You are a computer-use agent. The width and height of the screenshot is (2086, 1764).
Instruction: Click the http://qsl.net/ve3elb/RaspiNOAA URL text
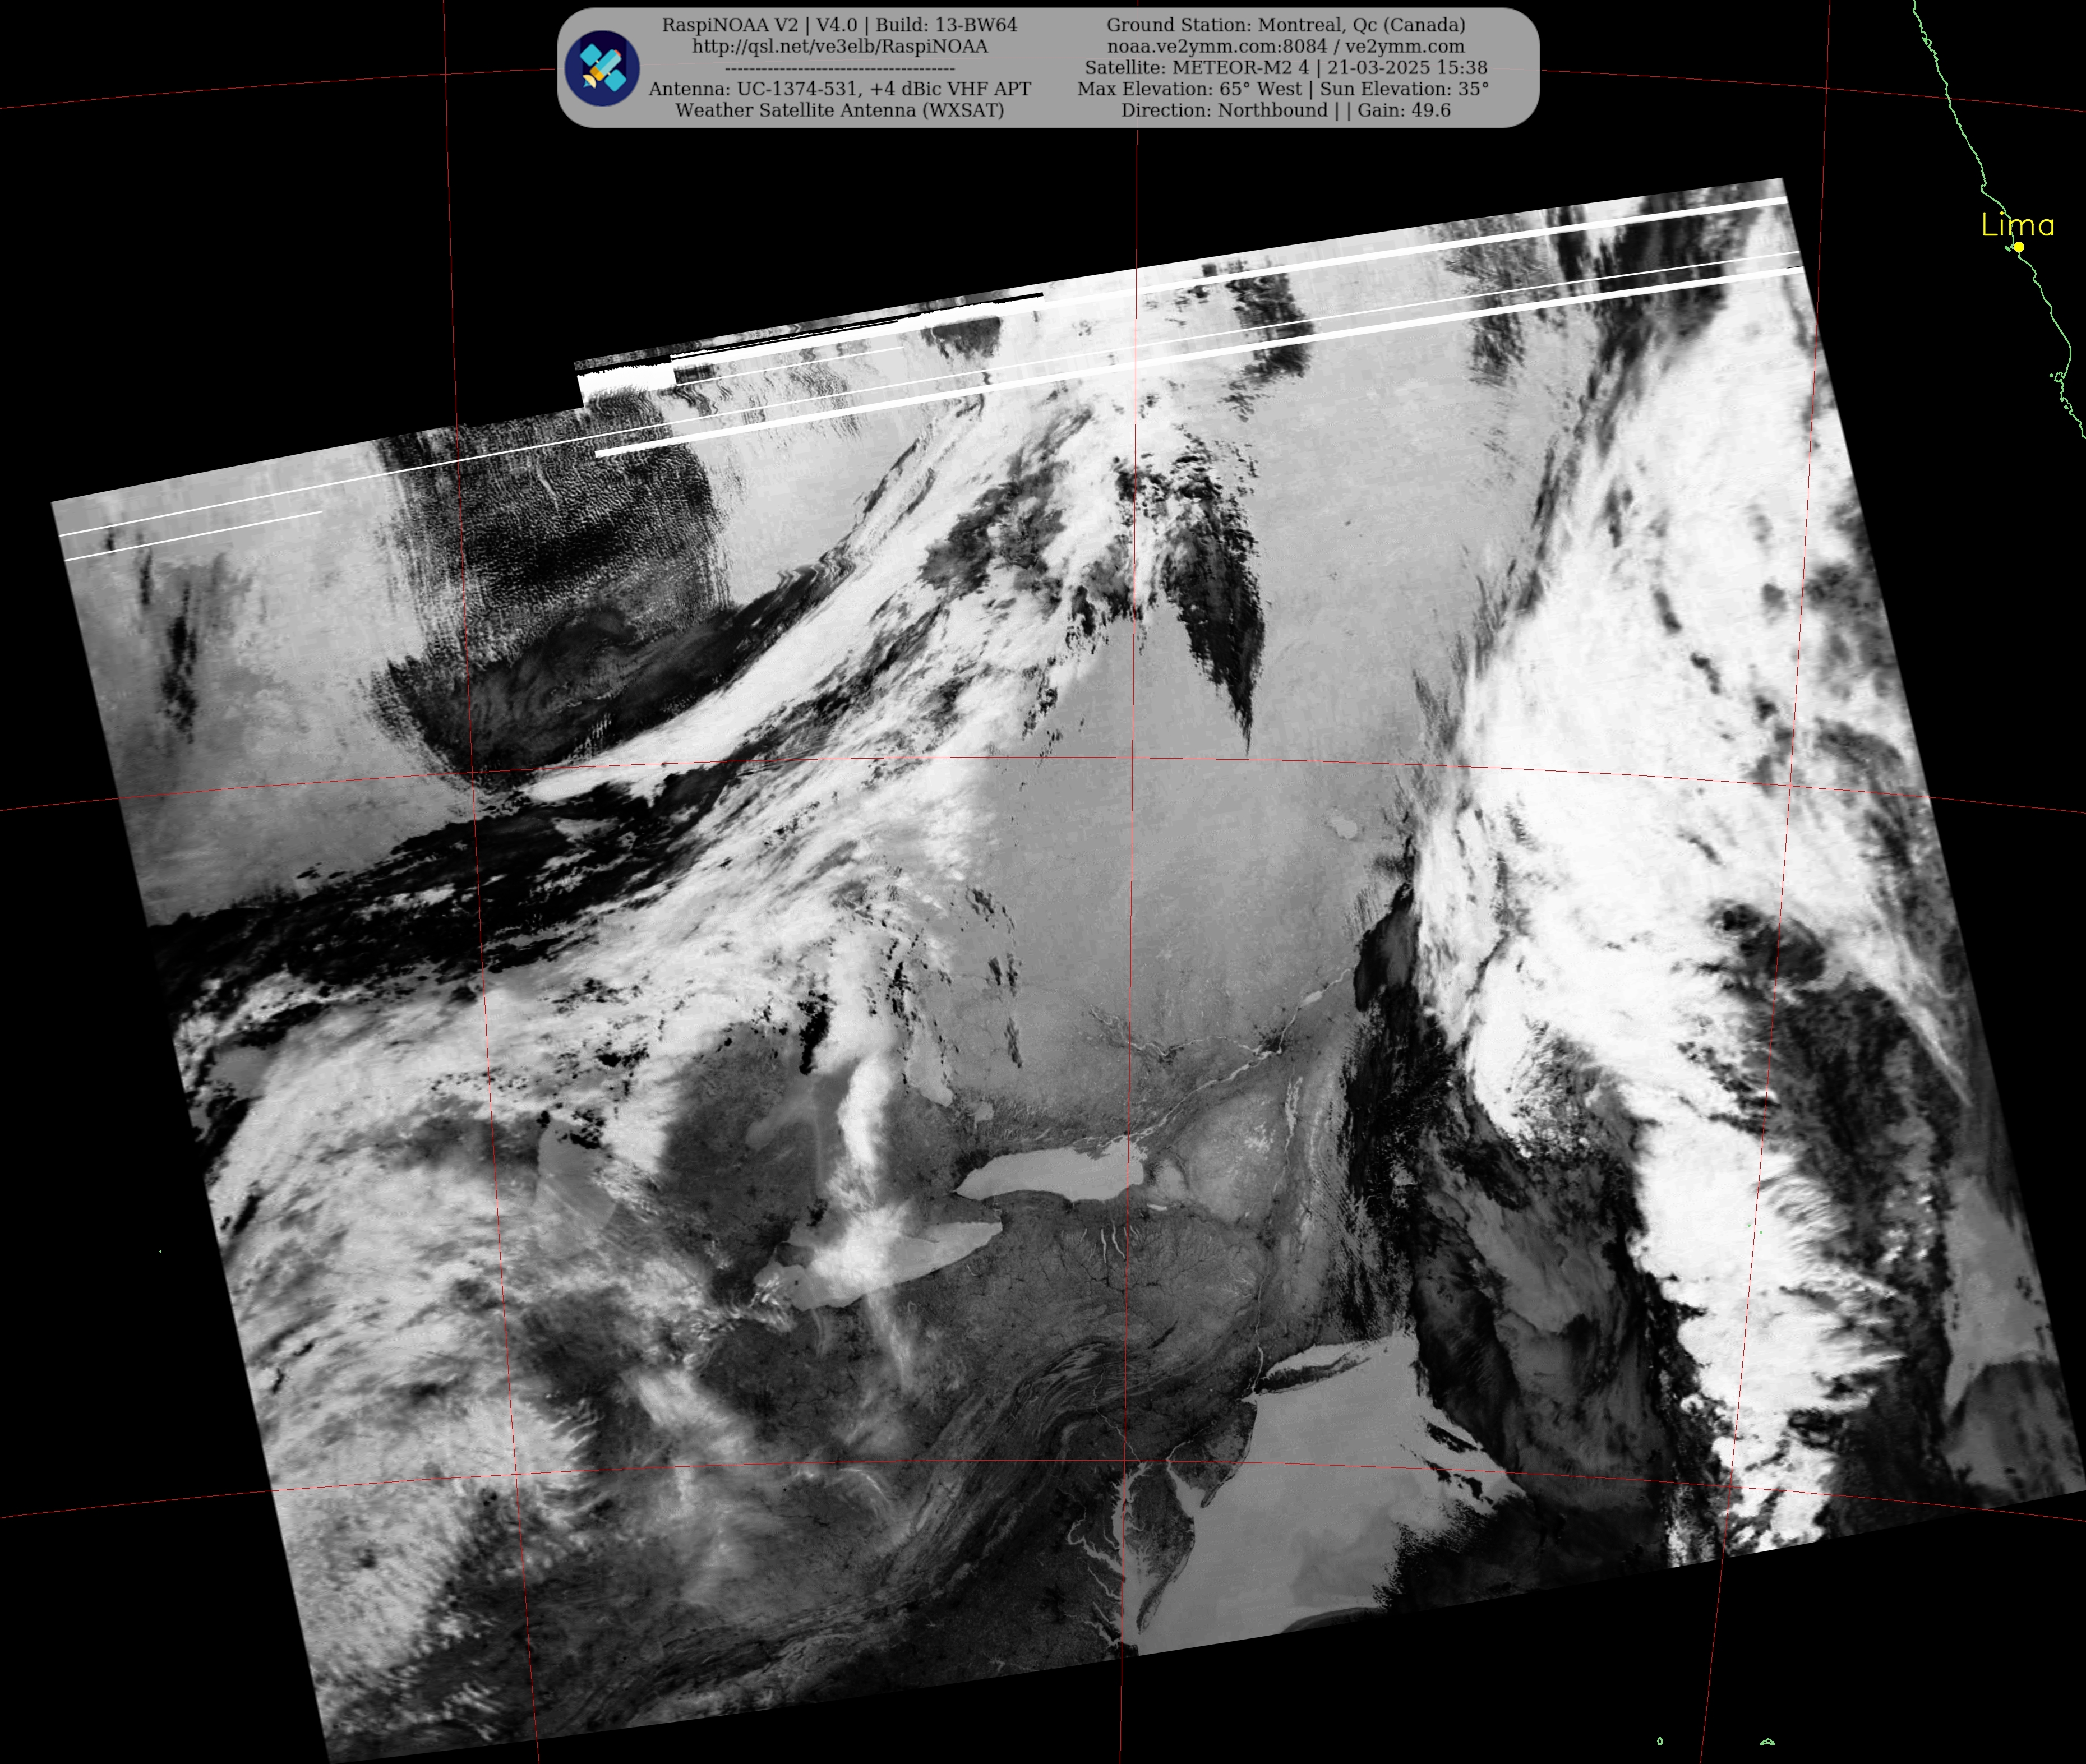(x=839, y=46)
